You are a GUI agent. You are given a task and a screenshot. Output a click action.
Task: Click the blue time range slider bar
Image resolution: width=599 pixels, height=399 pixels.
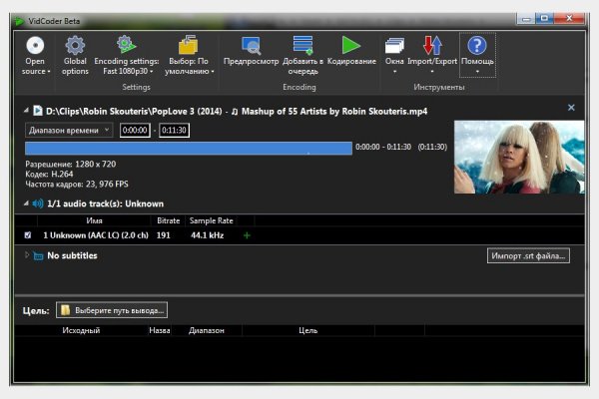coord(189,149)
